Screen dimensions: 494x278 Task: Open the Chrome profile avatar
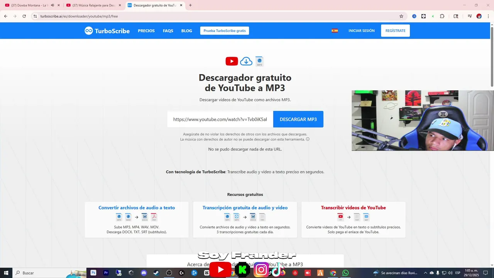click(479, 16)
